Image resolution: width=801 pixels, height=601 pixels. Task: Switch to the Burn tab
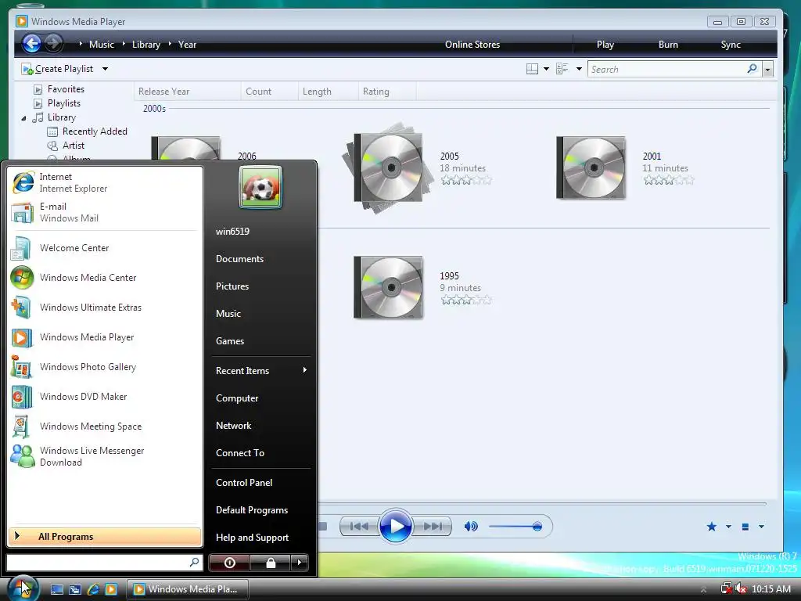[668, 45]
